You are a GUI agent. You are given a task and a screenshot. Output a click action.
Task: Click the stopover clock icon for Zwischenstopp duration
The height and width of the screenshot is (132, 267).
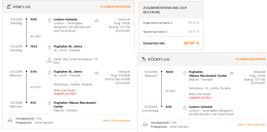pos(49,60)
